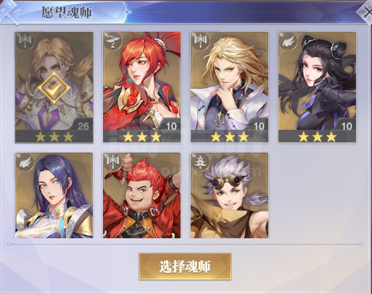Select the silver-haired goggles hero card
372x294 pixels.
point(229,195)
